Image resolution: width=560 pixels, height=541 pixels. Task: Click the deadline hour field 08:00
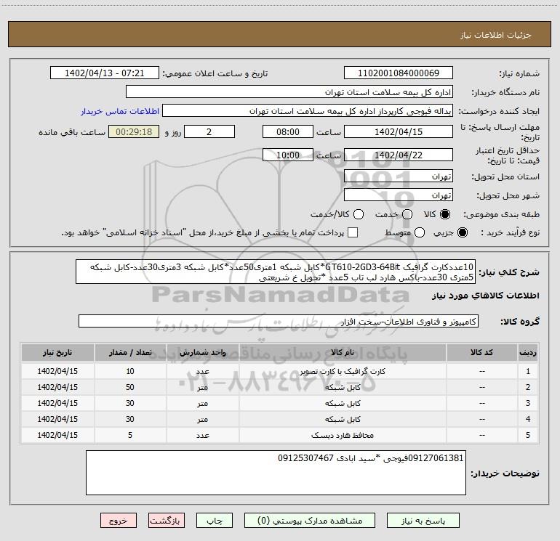click(x=288, y=131)
